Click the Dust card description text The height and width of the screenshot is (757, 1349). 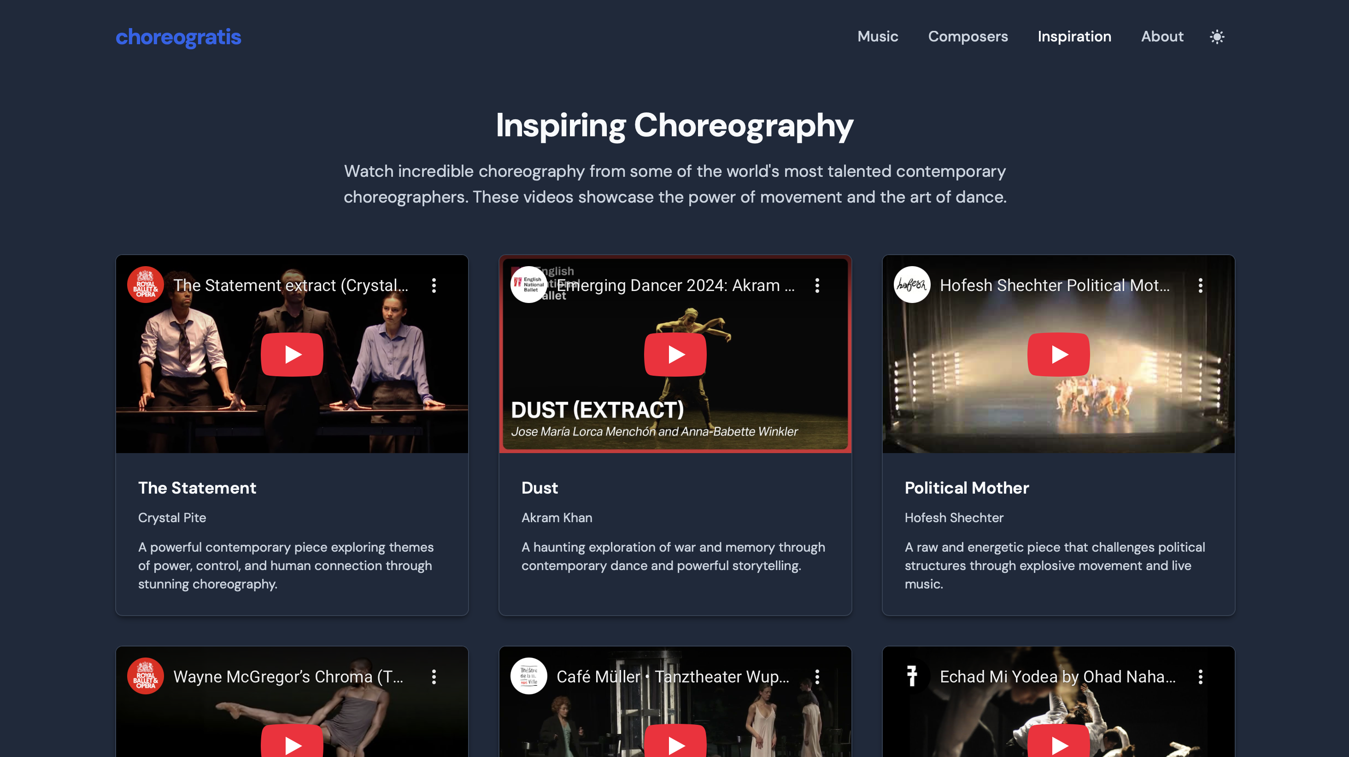(x=674, y=557)
